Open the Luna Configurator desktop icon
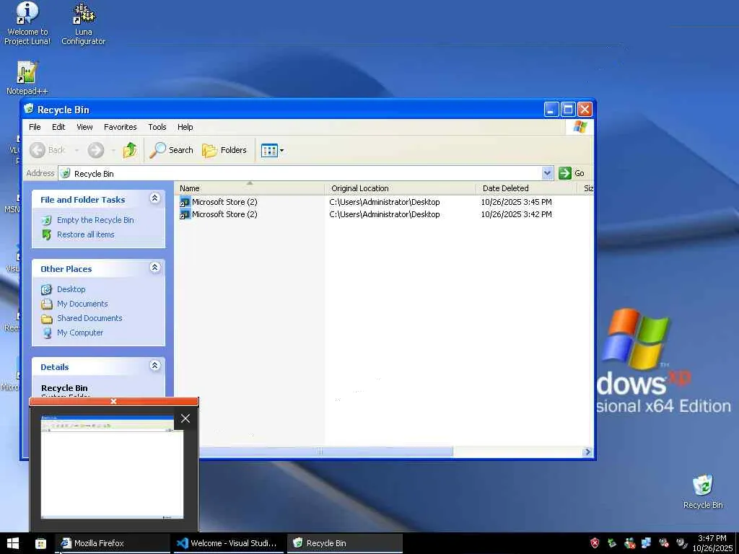Viewport: 739px width, 554px height. [84, 23]
